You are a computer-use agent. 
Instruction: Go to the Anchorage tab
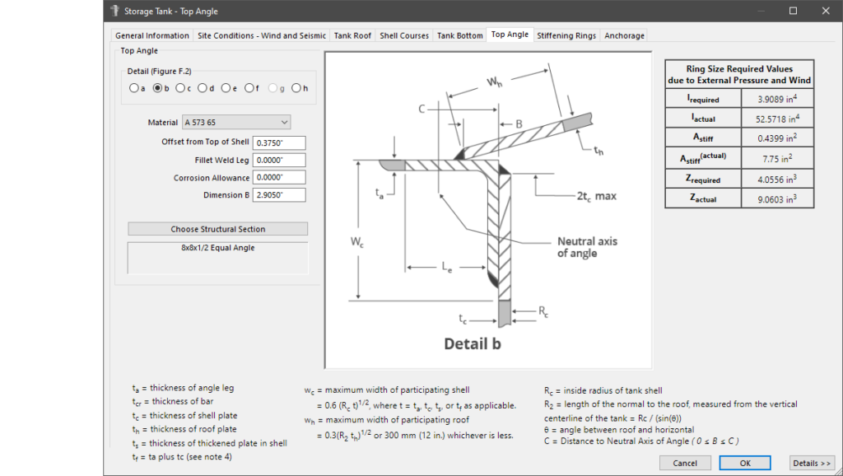[624, 35]
